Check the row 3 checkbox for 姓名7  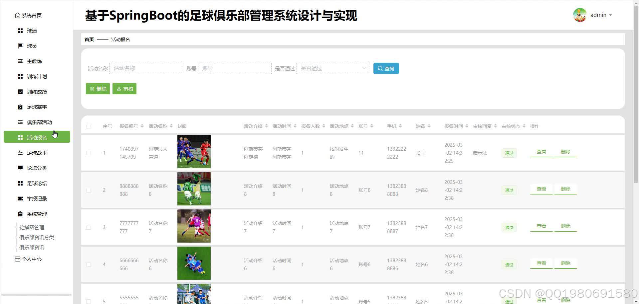(89, 227)
